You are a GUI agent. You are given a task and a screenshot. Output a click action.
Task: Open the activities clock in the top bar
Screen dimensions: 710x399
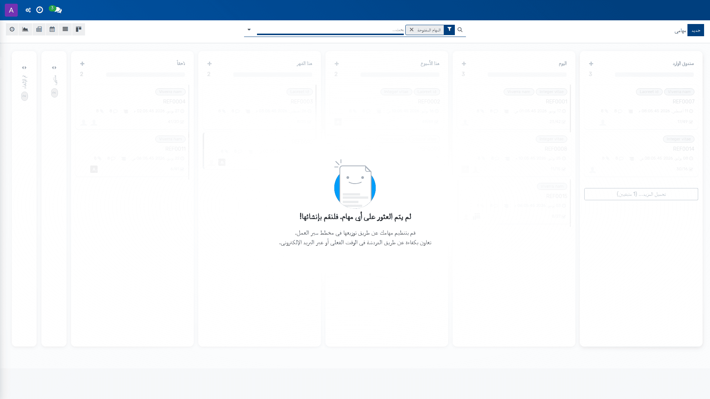click(x=40, y=10)
